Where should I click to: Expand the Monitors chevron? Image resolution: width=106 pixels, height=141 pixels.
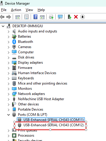pyautogui.click(x=9, y=89)
